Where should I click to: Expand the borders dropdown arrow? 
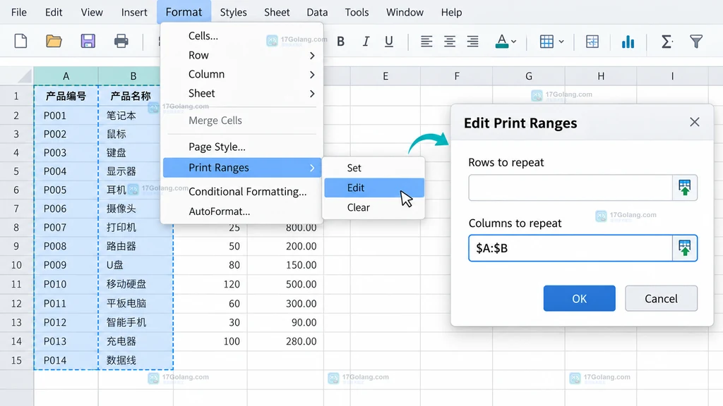coord(561,42)
